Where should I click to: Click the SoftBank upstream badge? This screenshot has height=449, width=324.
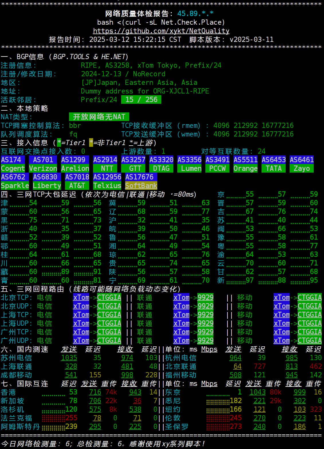click(x=141, y=186)
